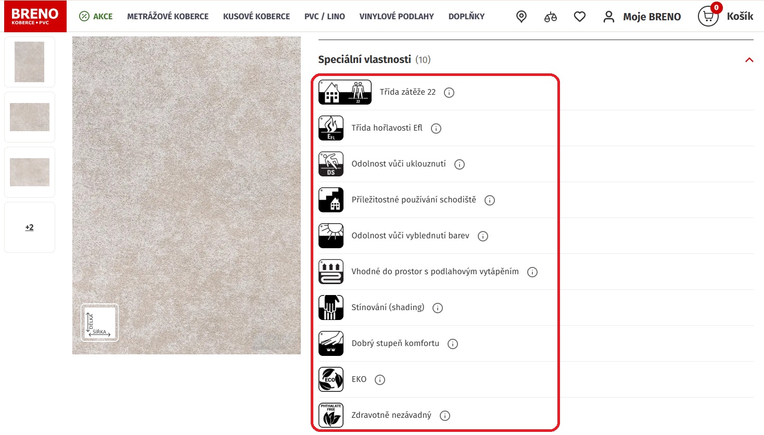
Task: Open info for Zdravotně nezávadný
Action: 445,416
